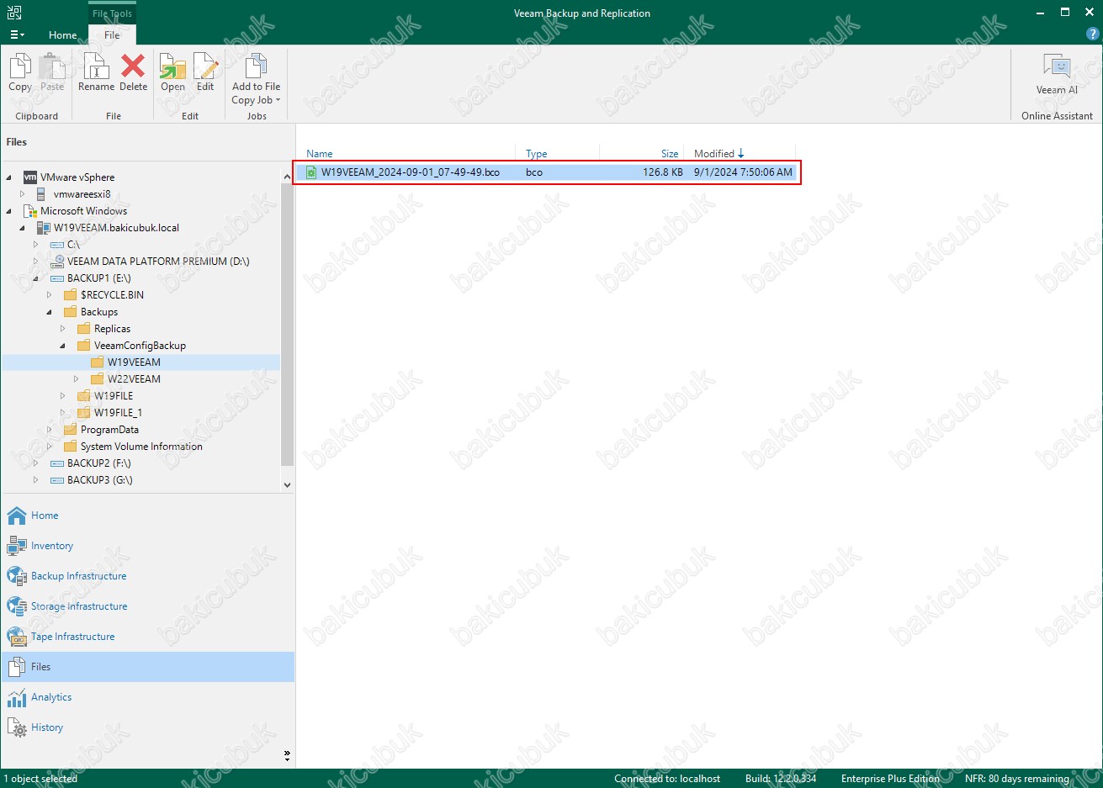
Task: Click the Tape Infrastructure navigation icon
Action: [x=17, y=637]
